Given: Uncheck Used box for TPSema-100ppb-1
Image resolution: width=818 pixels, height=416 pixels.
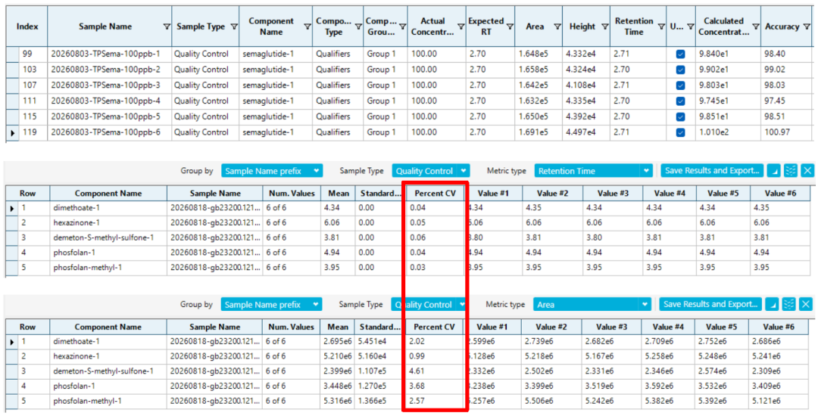Looking at the screenshot, I should [x=680, y=54].
